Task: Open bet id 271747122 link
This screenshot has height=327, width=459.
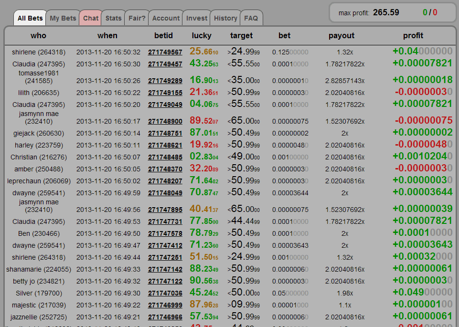Action: (165, 281)
